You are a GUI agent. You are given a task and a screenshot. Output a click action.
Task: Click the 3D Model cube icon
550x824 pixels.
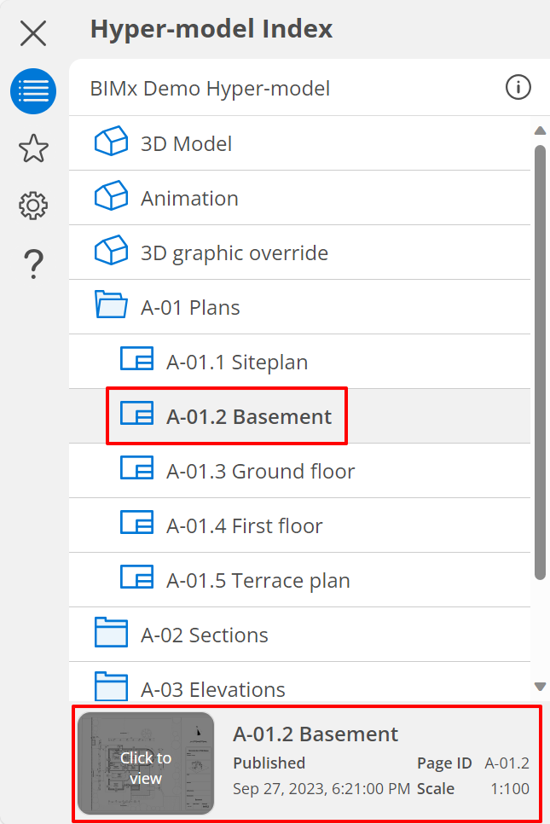[x=111, y=143]
